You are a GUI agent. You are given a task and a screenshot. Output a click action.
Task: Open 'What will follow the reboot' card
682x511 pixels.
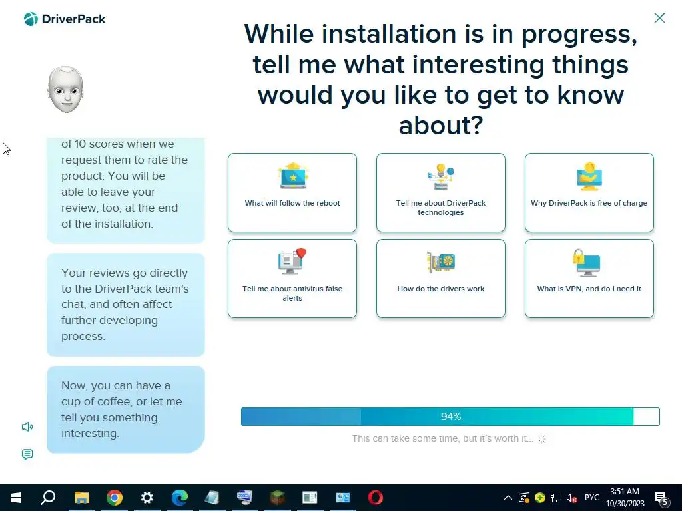coord(292,192)
